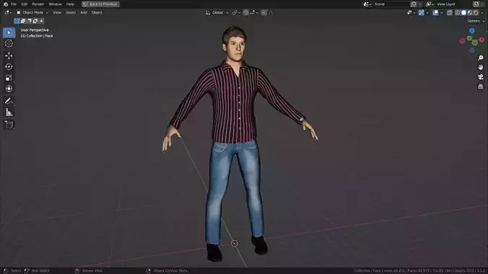Switch to solid shading

tap(463, 12)
